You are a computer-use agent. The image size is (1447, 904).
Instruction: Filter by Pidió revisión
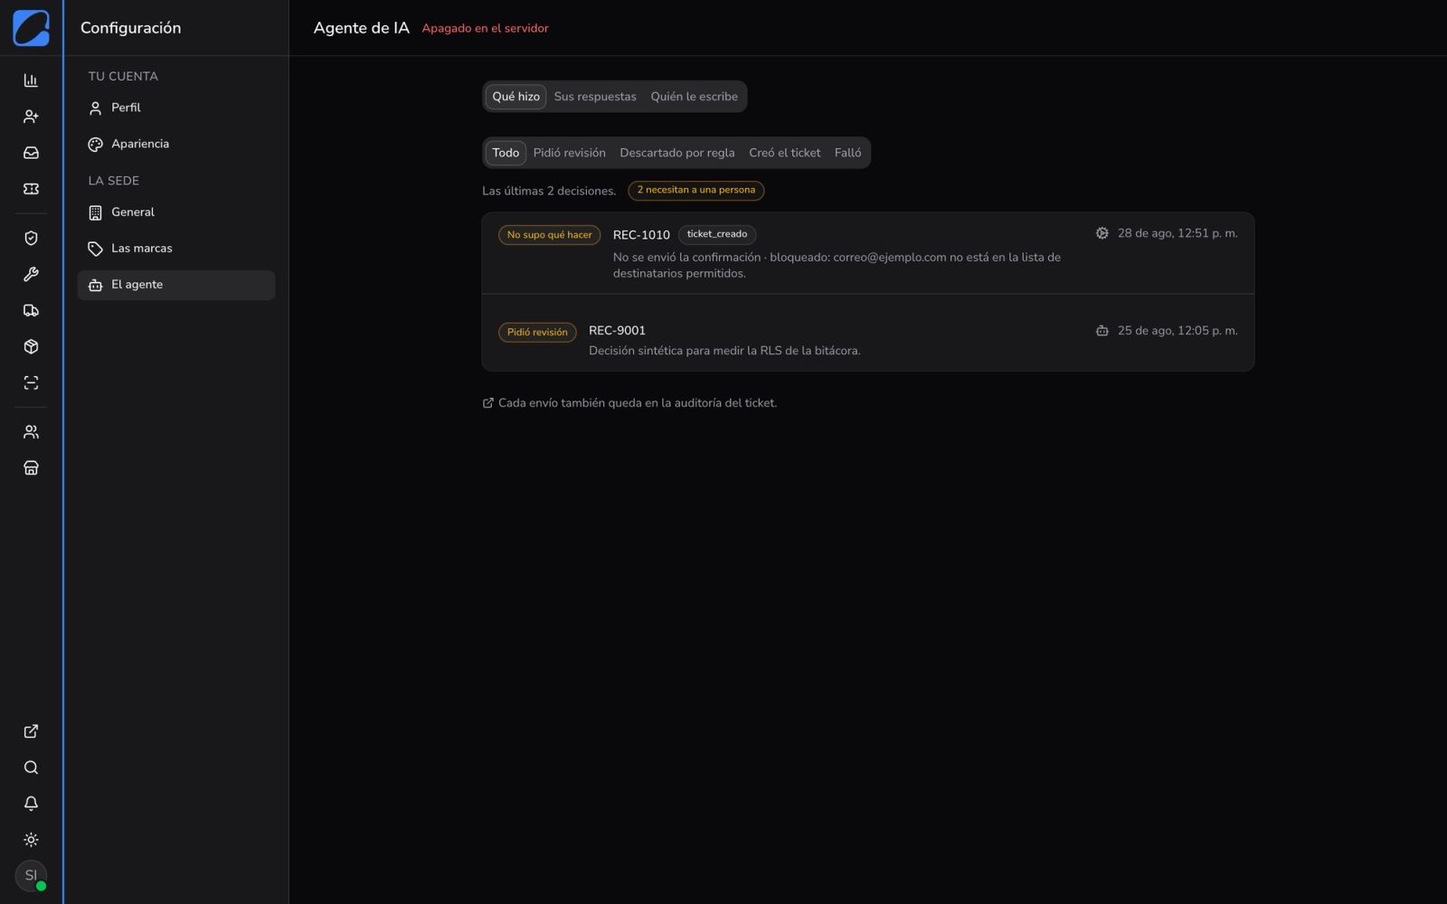click(570, 153)
